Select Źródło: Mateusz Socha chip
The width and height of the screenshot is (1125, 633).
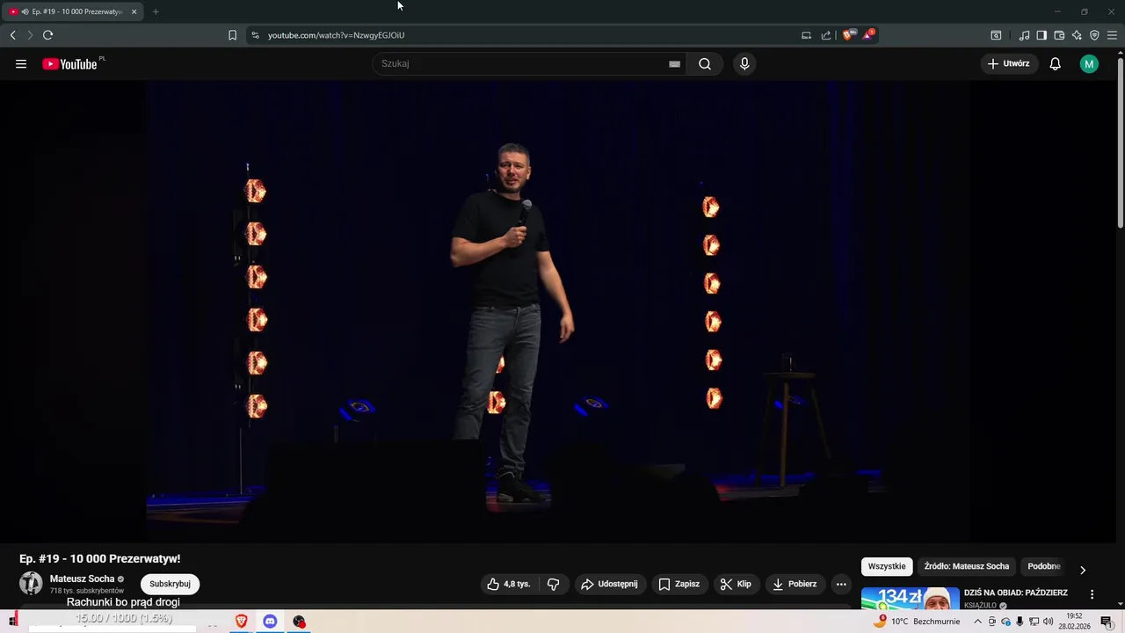coord(967,566)
